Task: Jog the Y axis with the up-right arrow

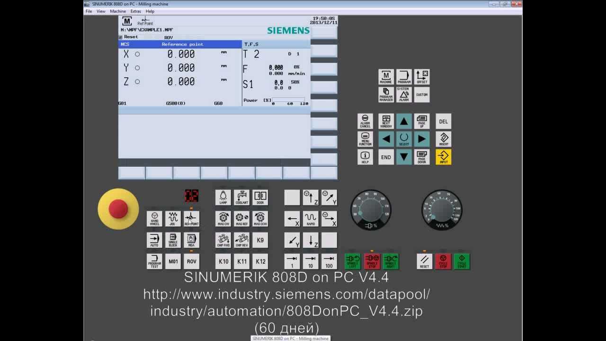Action: tap(329, 197)
